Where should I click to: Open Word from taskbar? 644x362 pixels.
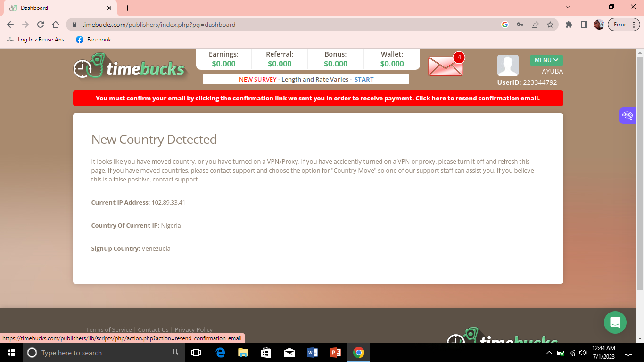(312, 353)
